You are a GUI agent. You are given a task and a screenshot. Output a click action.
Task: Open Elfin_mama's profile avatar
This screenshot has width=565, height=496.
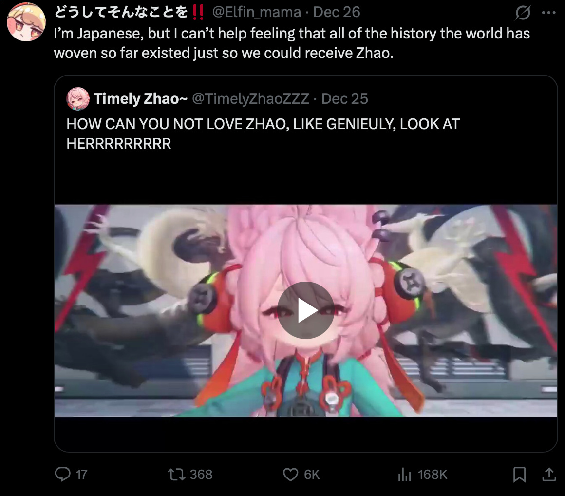pos(26,22)
